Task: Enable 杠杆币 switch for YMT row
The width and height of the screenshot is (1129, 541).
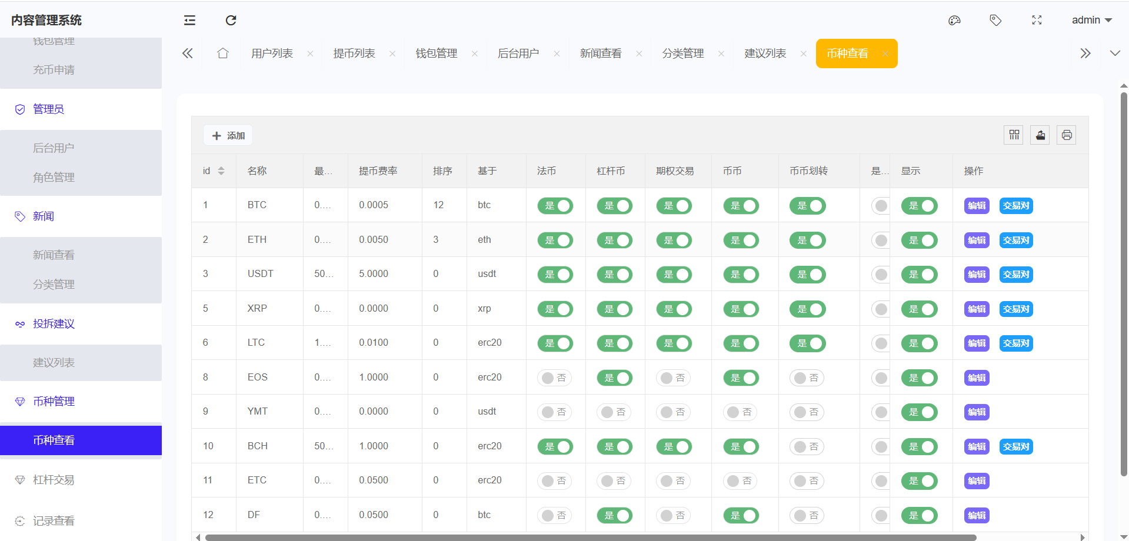Action: 614,412
